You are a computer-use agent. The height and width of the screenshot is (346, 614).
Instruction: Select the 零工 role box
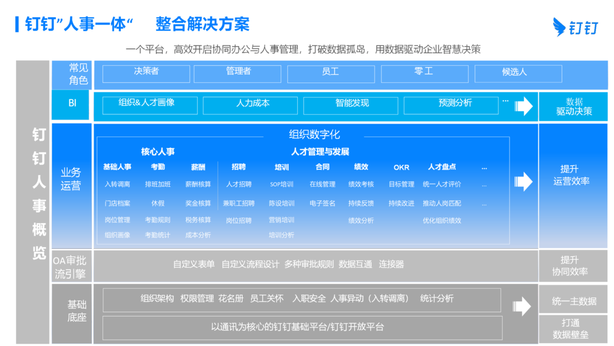pos(424,74)
